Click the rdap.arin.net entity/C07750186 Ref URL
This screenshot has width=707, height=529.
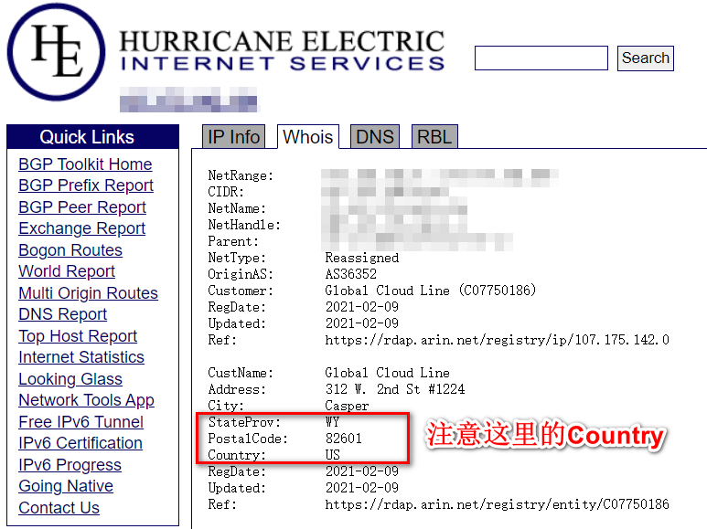coord(497,504)
